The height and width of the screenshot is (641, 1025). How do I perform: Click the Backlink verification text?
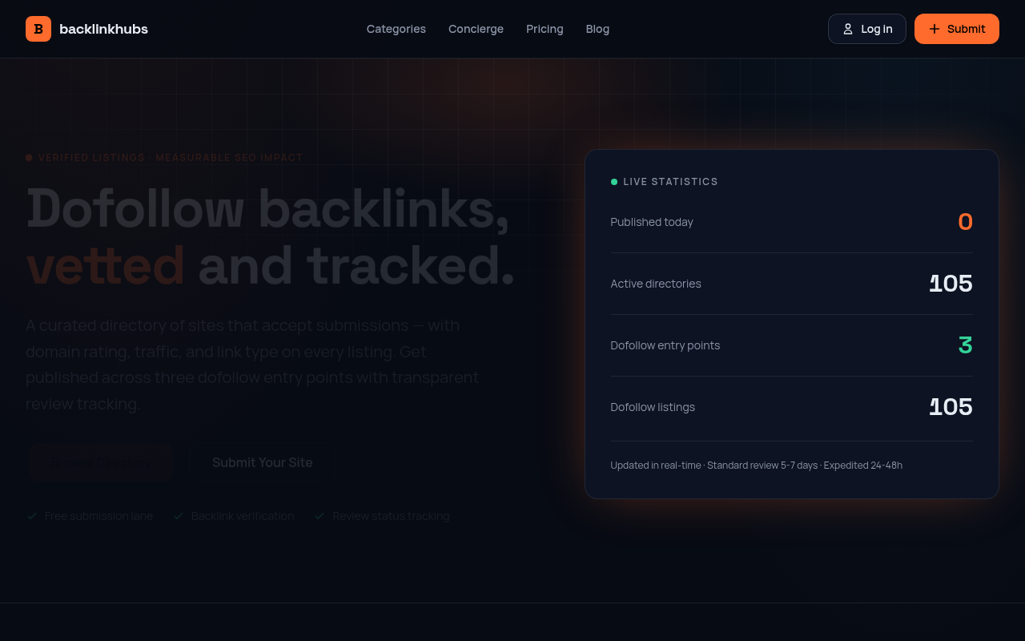coord(243,516)
